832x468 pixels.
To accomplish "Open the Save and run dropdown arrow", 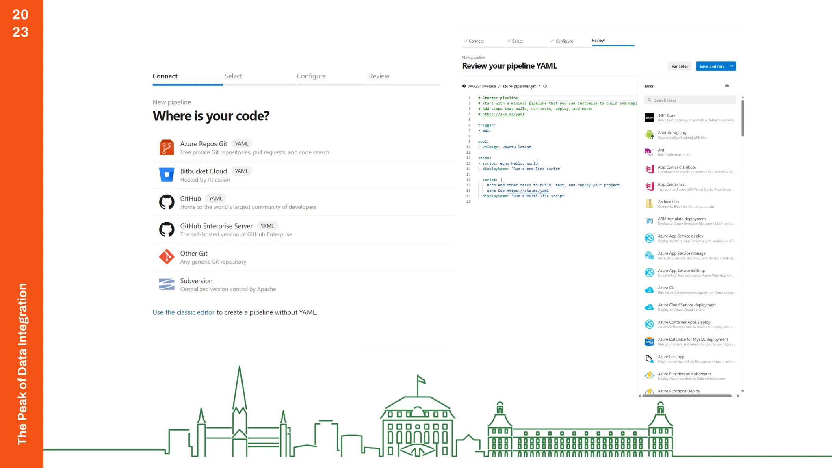I will pyautogui.click(x=732, y=66).
